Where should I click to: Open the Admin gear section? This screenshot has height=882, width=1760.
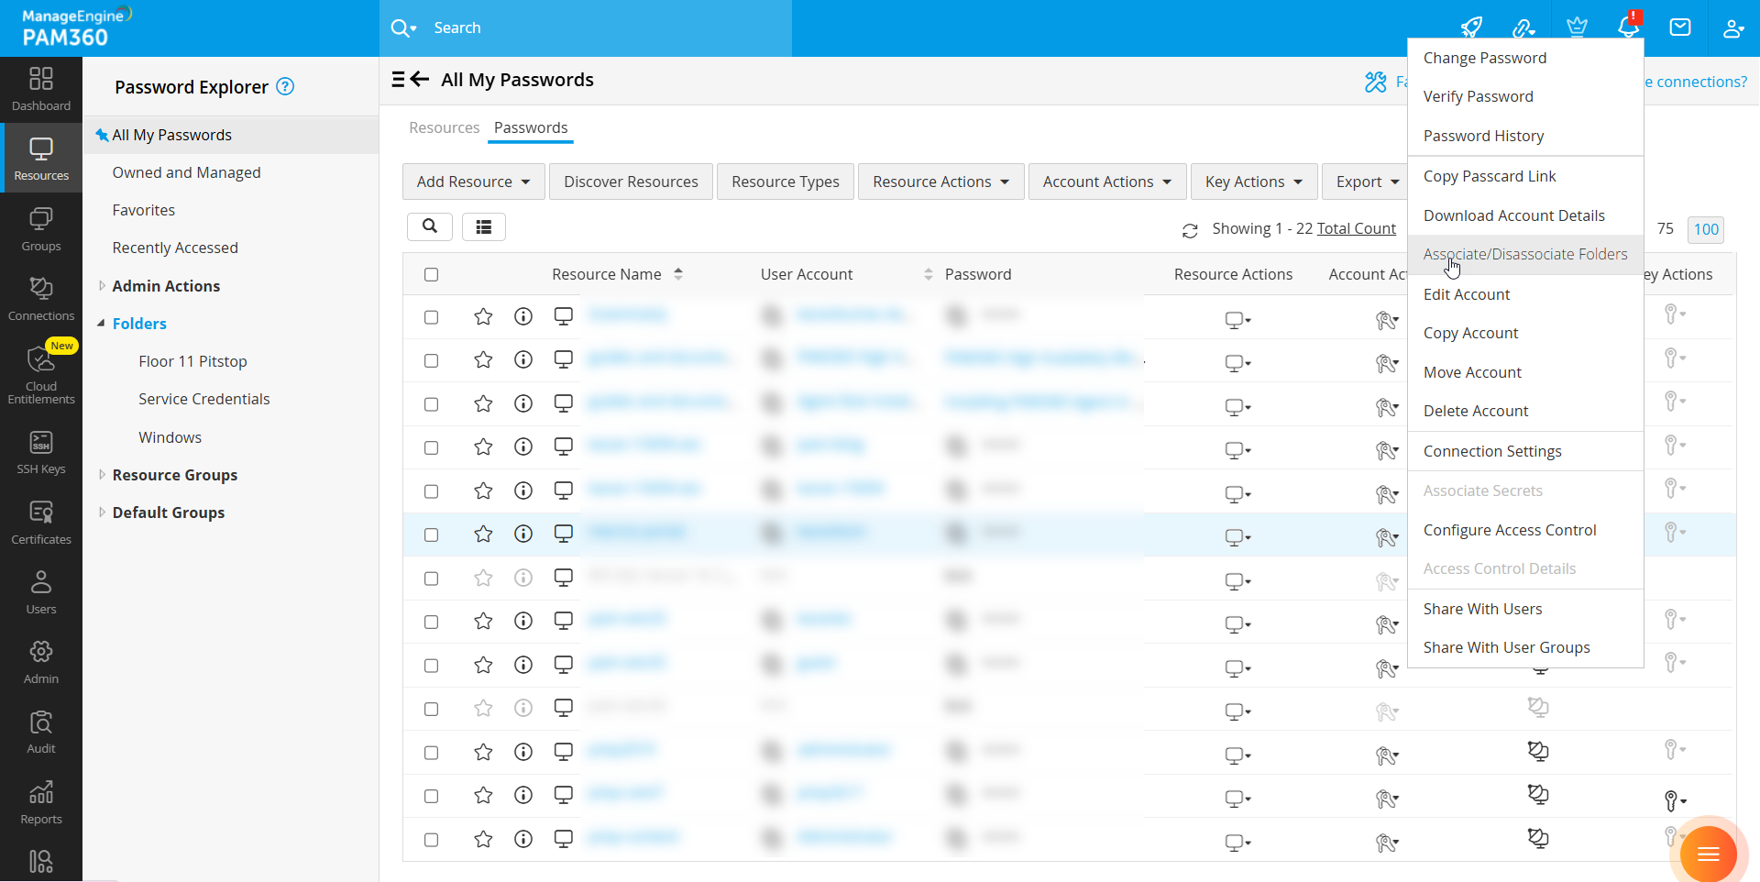pyautogui.click(x=41, y=662)
